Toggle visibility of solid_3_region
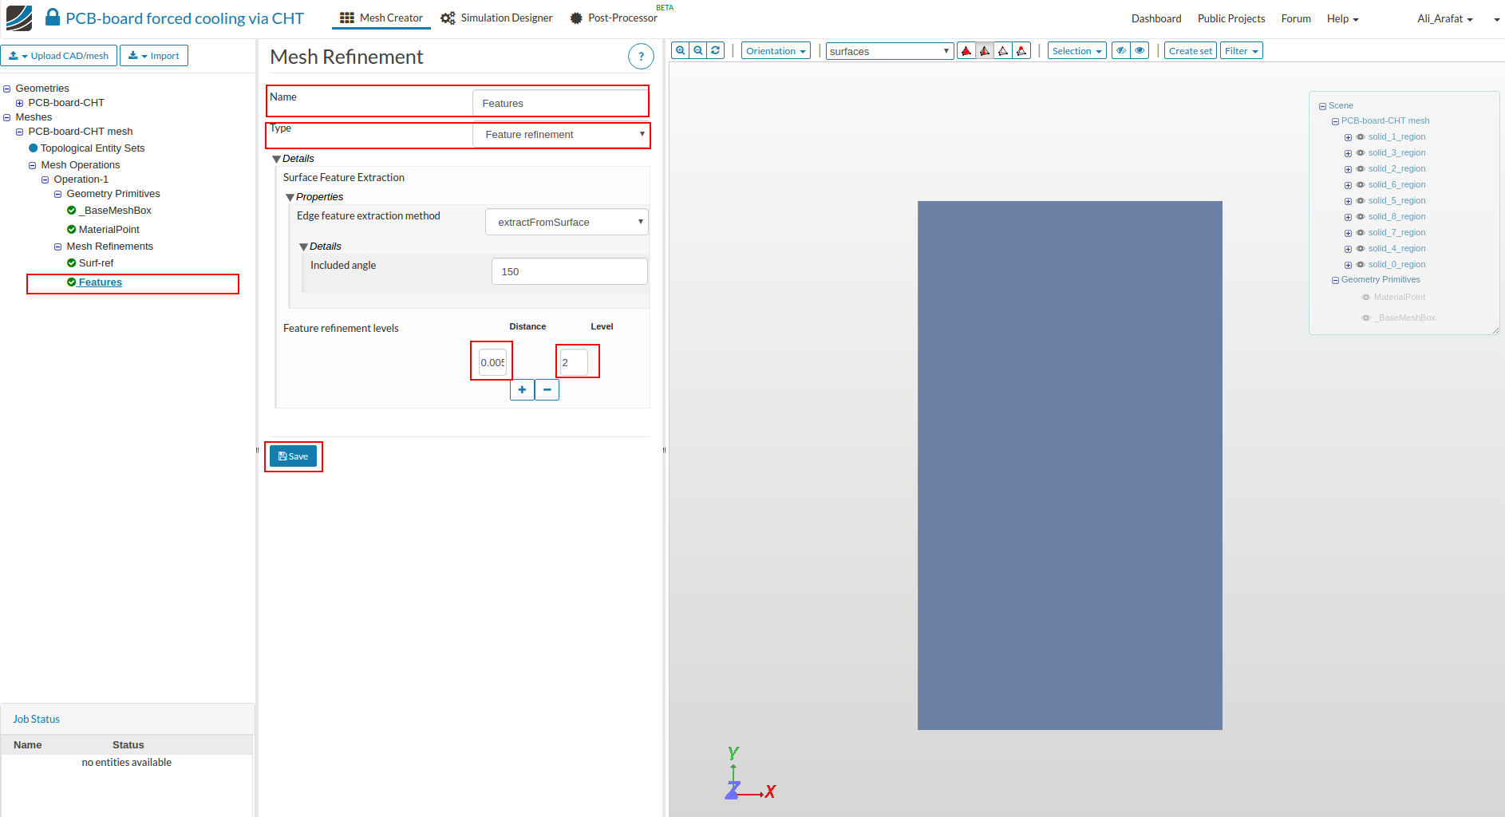This screenshot has width=1505, height=817. coord(1361,153)
